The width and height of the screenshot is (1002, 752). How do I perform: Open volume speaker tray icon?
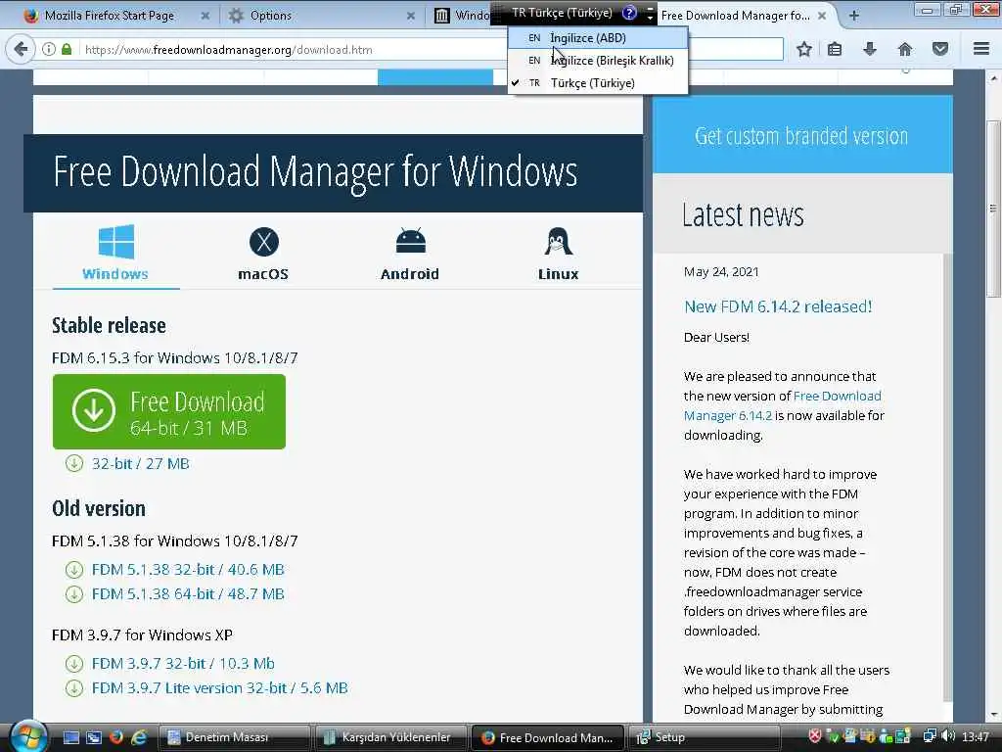coord(948,736)
